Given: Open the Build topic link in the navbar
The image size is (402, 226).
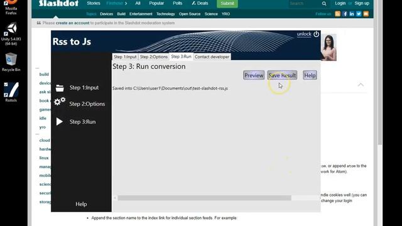Looking at the screenshot, I should click(x=121, y=14).
